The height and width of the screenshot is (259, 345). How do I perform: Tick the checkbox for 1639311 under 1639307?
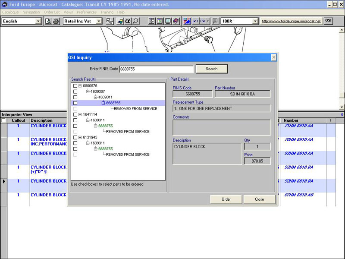point(75,97)
